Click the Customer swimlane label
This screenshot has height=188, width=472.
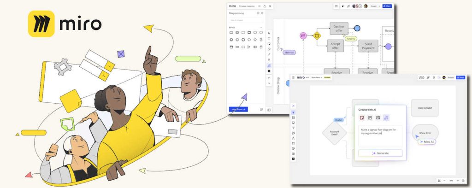tap(278, 44)
